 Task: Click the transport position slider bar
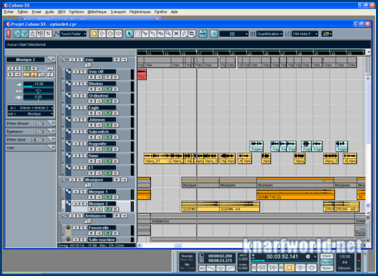tap(283, 261)
